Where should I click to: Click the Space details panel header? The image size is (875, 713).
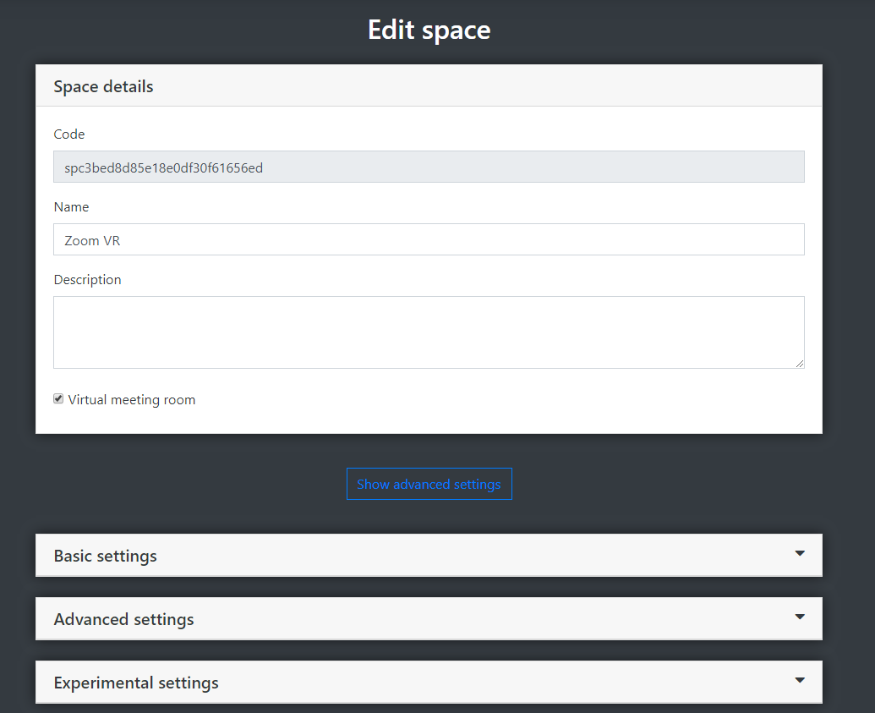tap(104, 86)
